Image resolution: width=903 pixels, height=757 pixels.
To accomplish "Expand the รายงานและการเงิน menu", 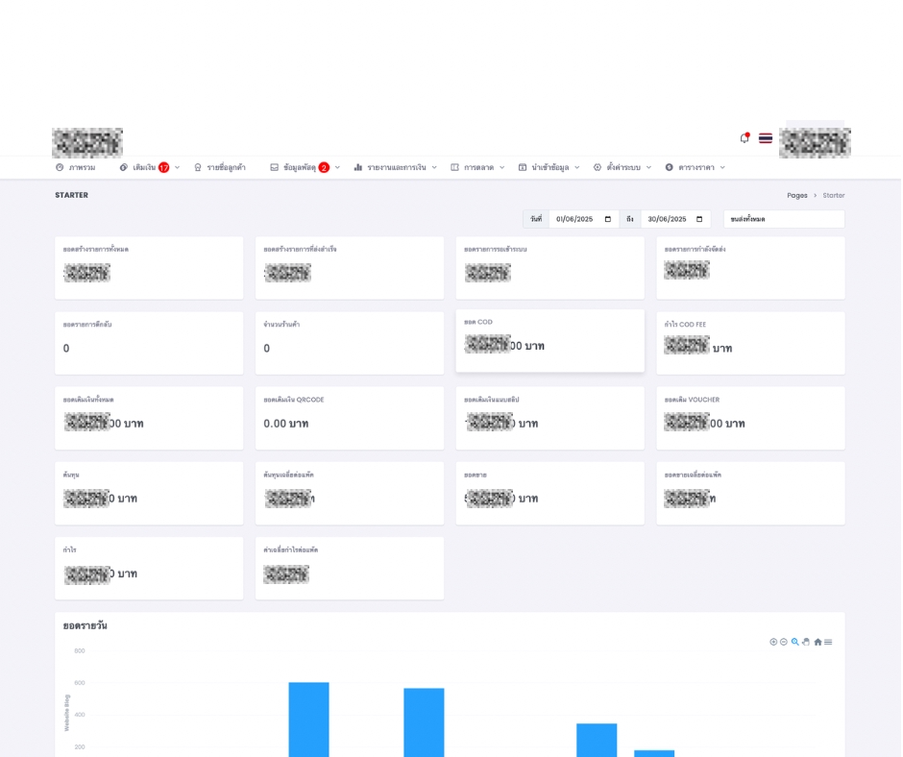I will tap(395, 167).
